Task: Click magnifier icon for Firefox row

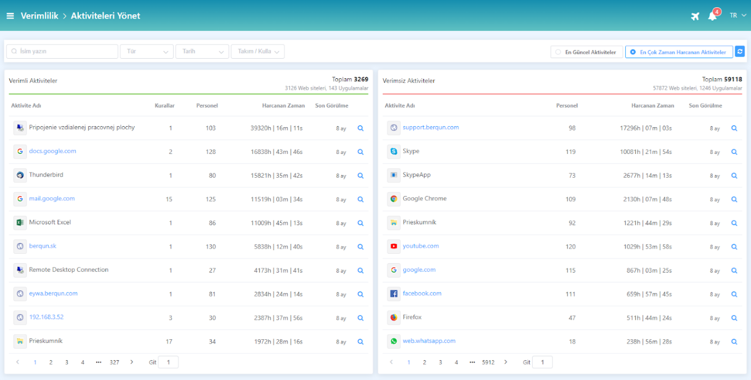Action: click(x=734, y=318)
